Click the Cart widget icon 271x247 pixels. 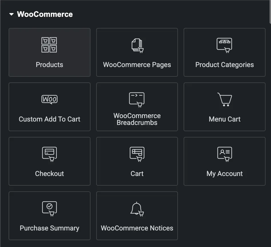pos(137,154)
